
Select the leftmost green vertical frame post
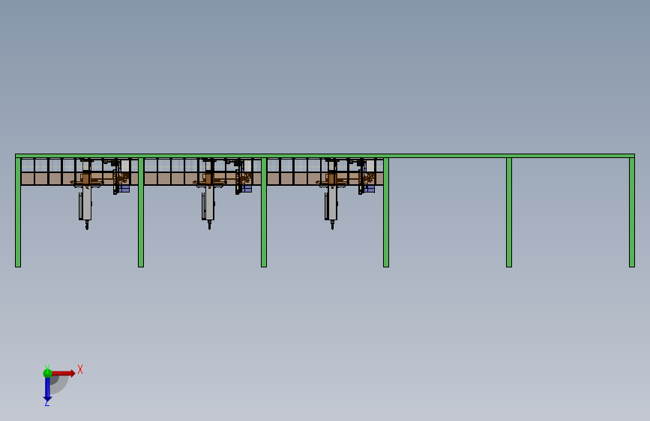tap(18, 212)
